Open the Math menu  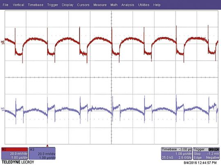point(114,5)
